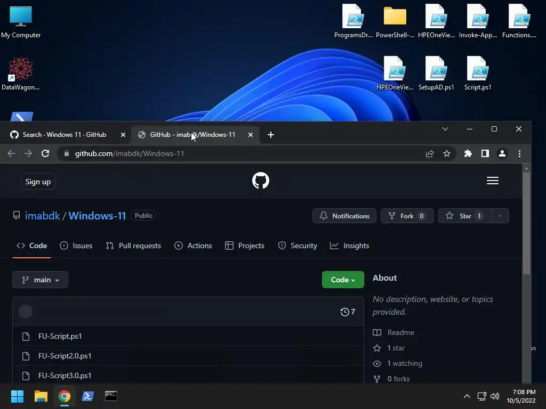Open Windows-11 repository link

(97, 216)
